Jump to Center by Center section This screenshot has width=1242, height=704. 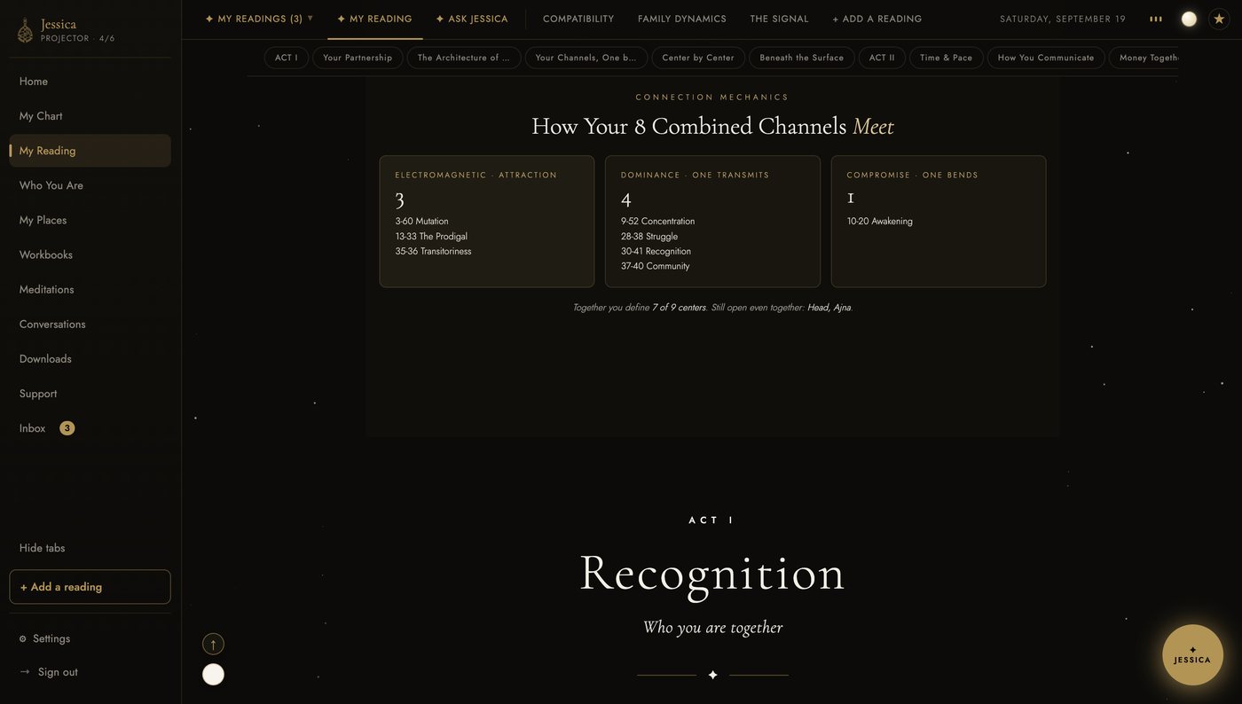pyautogui.click(x=698, y=58)
